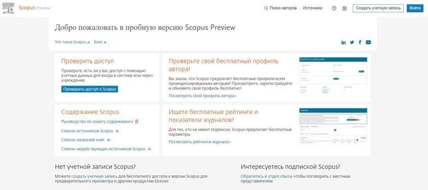Open the YouTube icon
The width and height of the screenshot is (428, 190).
point(368,43)
